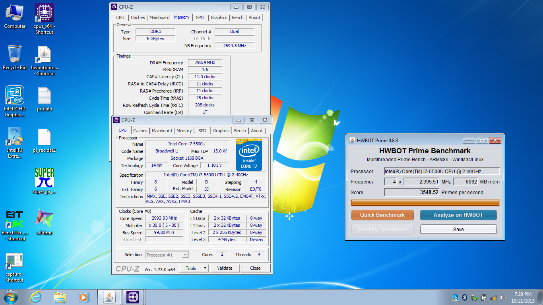Viewport: 543px width, 305px height.
Task: Click the Quick Benchmark button
Action: tap(382, 215)
